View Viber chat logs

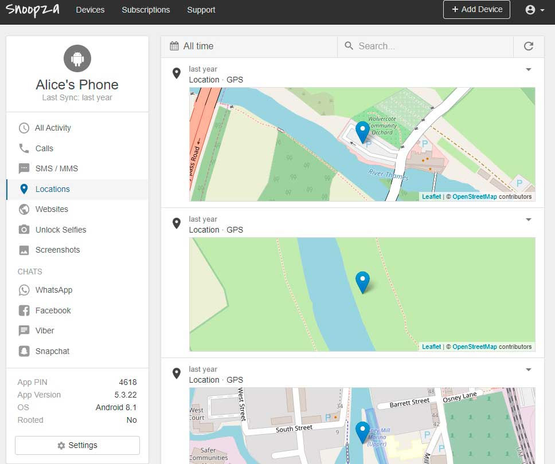(77, 331)
